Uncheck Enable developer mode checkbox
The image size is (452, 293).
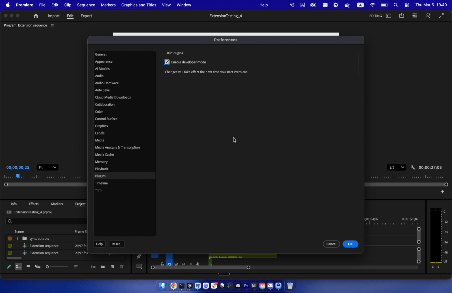pos(167,62)
